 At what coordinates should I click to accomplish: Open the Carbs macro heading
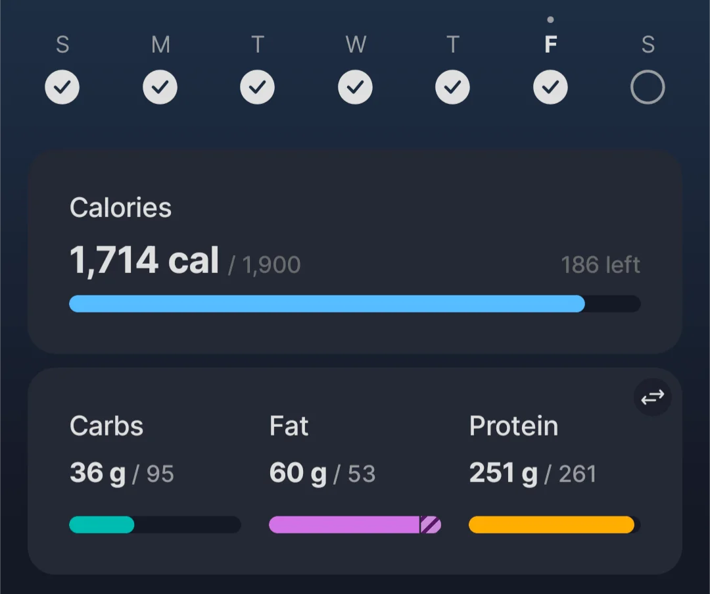106,426
